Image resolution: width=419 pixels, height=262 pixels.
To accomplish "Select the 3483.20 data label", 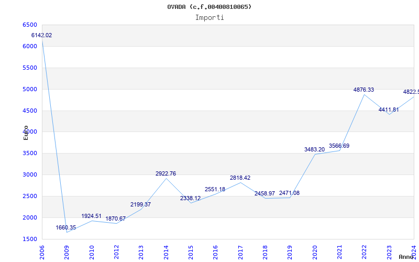I will [x=315, y=150].
